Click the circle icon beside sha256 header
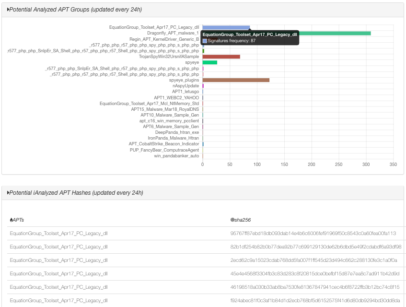406x307 pixels. [232, 220]
